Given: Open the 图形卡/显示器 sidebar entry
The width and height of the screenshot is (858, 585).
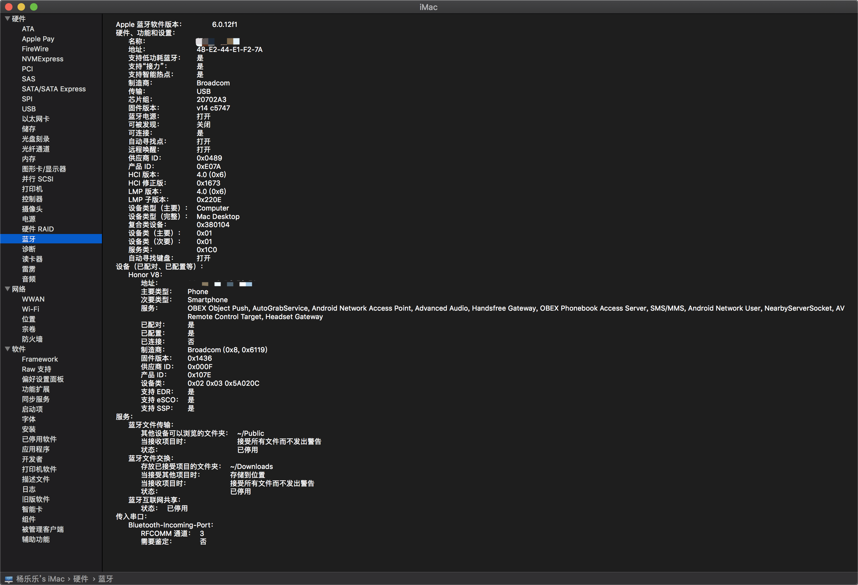Looking at the screenshot, I should 43,169.
